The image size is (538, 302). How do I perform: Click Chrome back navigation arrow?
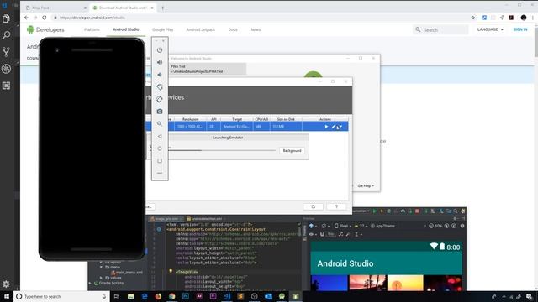coord(26,18)
